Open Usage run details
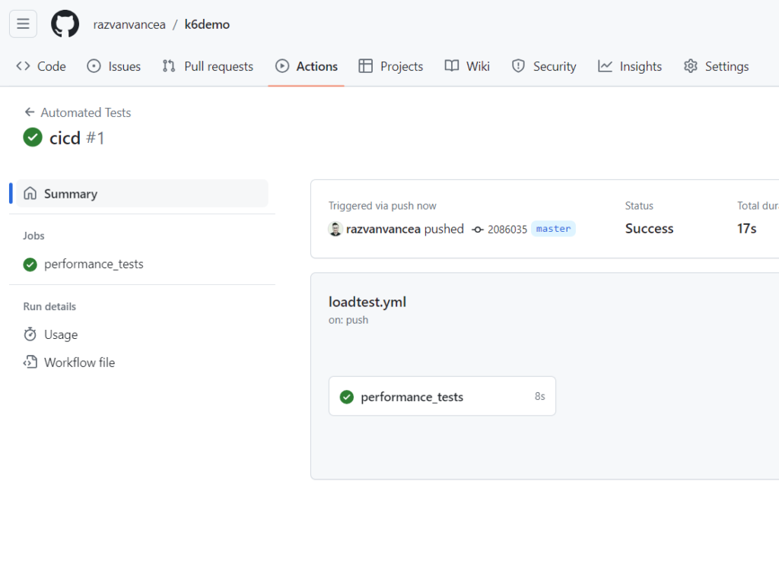Image resolution: width=779 pixels, height=570 pixels. point(61,334)
